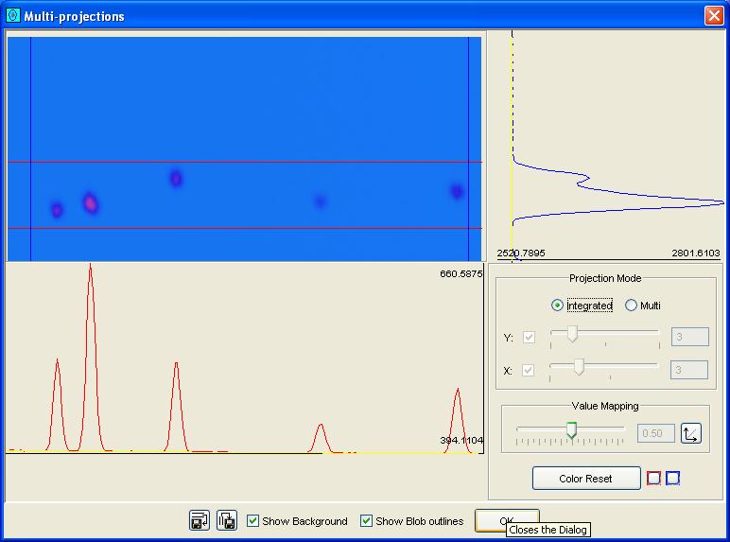Toggle the Y projection checkbox
This screenshot has width=730, height=542.
click(529, 338)
